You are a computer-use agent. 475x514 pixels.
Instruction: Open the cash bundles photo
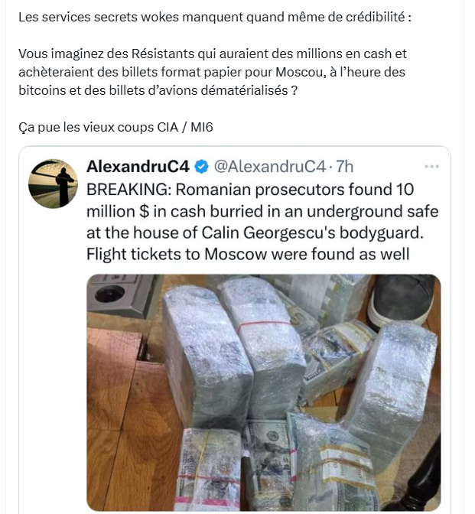pos(263,392)
